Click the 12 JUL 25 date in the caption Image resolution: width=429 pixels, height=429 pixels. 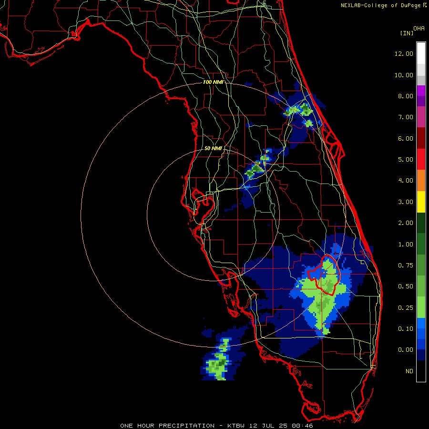(269, 426)
